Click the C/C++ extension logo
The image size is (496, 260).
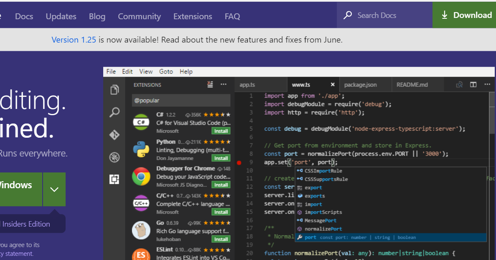[141, 203]
